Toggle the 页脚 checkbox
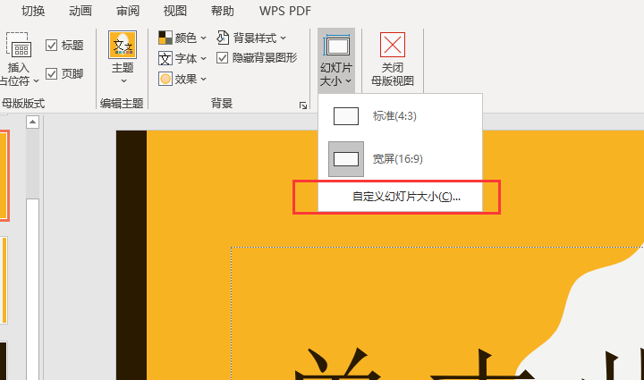The width and height of the screenshot is (644, 380). [x=51, y=73]
